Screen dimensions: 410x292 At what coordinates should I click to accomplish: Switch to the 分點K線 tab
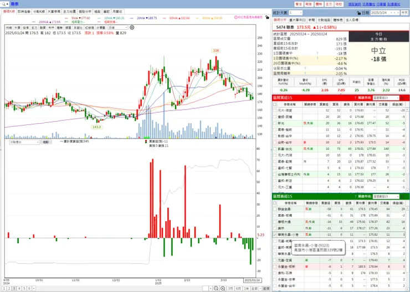(39, 12)
